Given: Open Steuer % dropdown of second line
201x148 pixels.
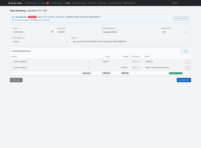Looking at the screenshot, I should click(x=137, y=67).
